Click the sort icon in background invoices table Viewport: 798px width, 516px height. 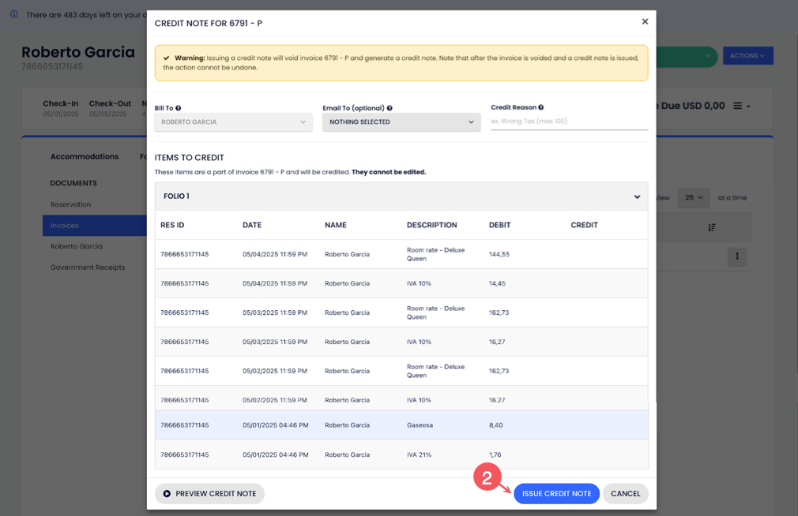[x=711, y=227]
